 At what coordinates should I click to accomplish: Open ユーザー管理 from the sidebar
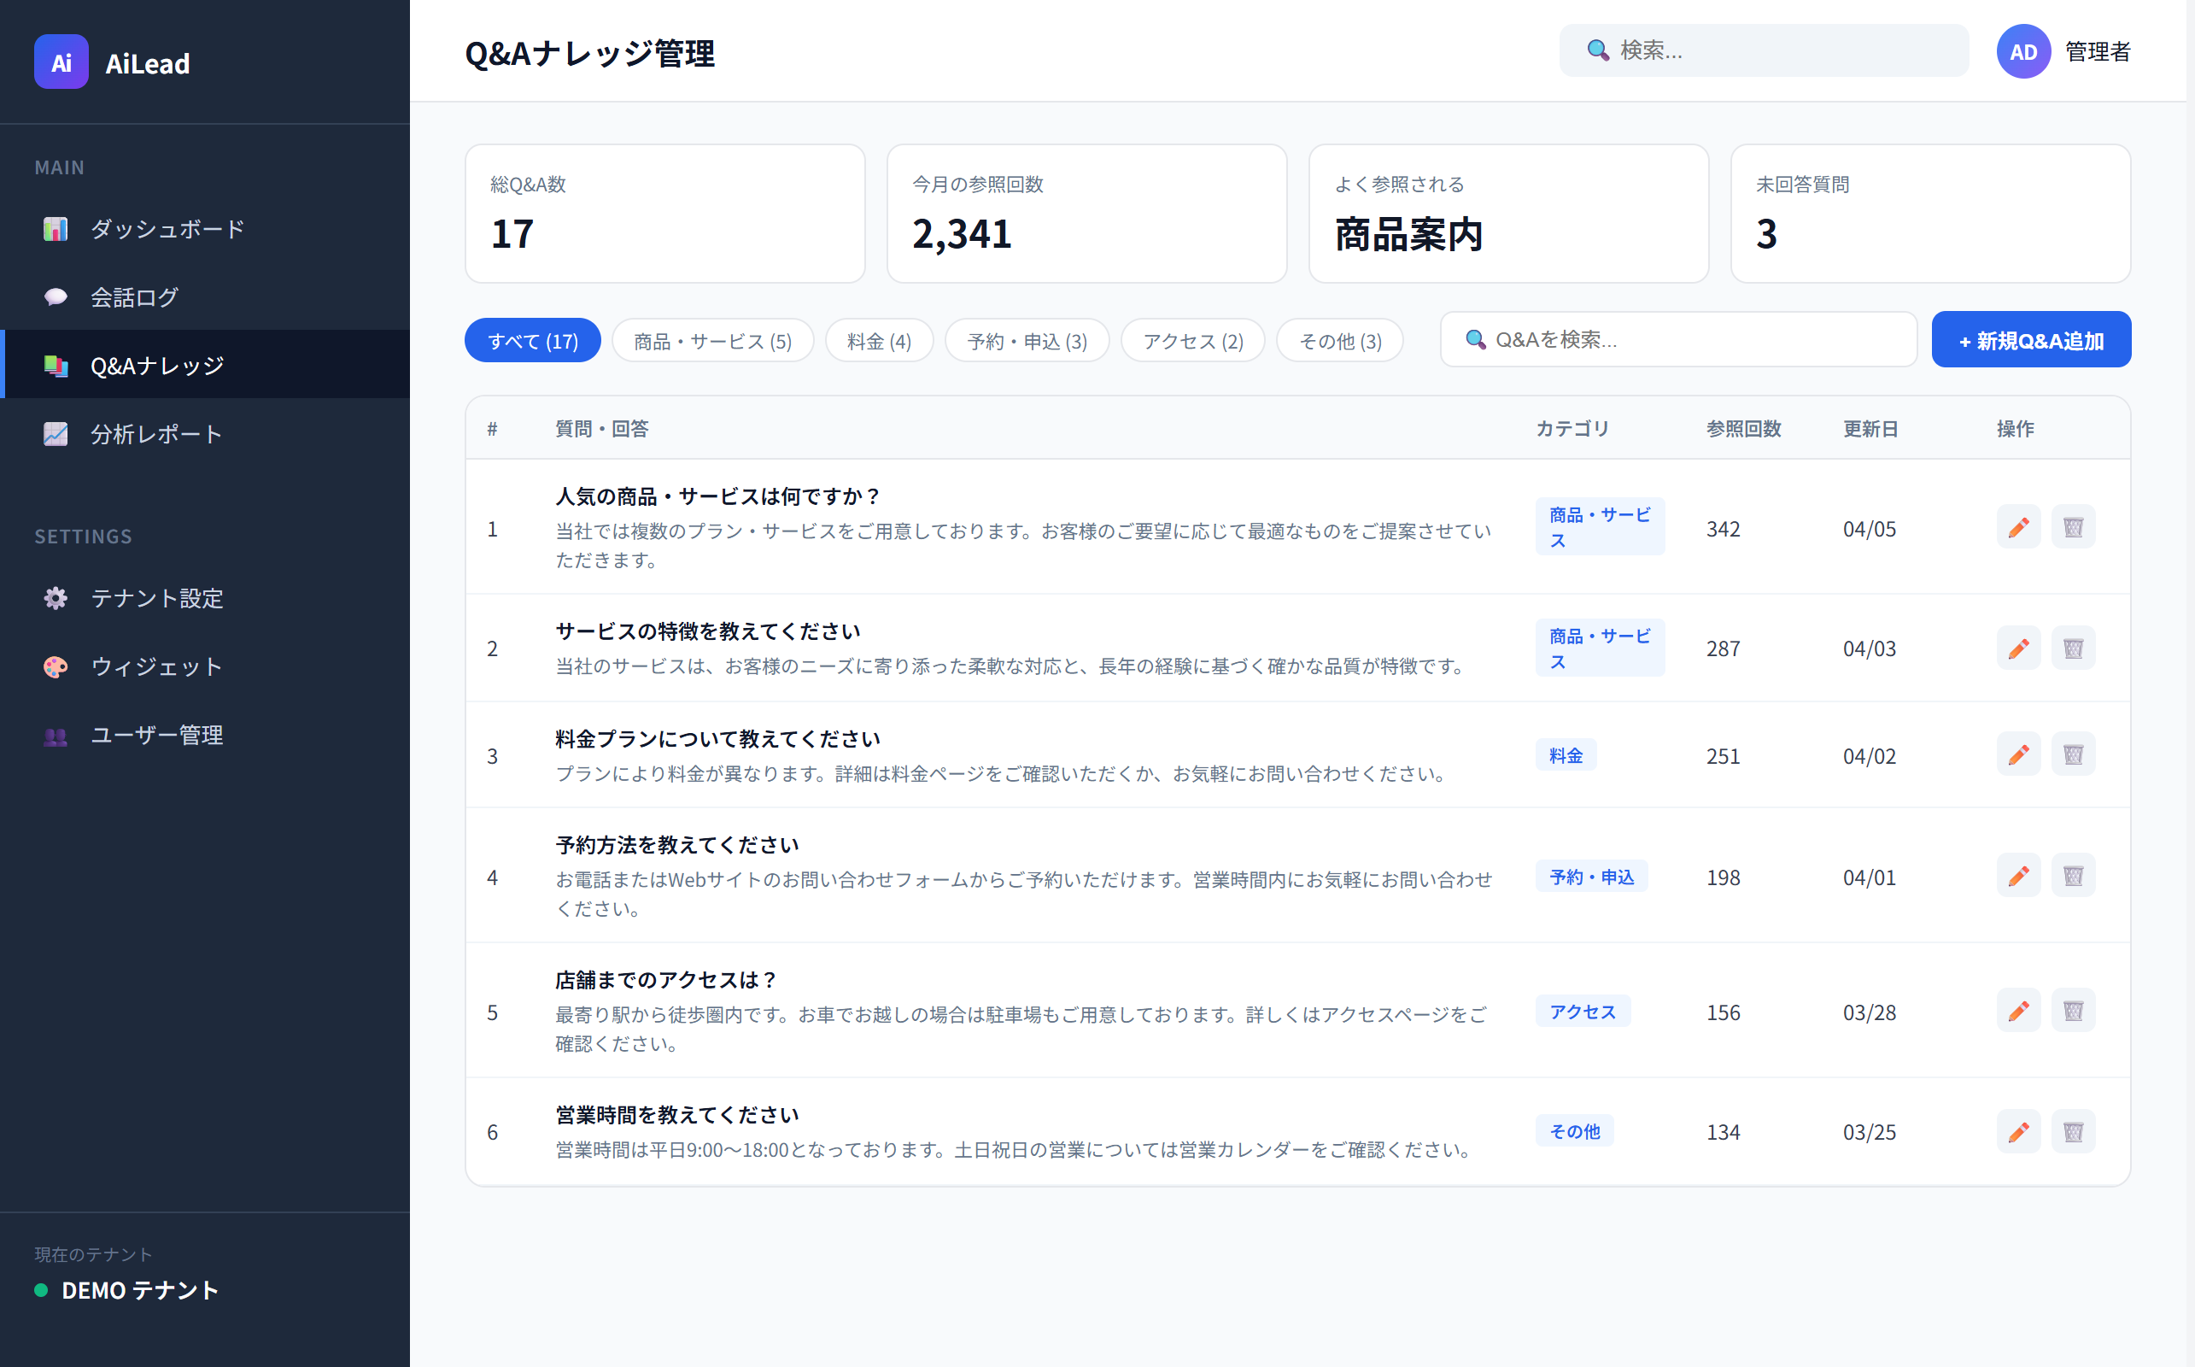[155, 735]
